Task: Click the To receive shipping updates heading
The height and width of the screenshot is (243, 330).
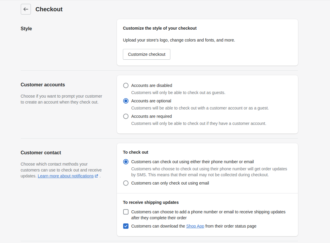Action: click(x=151, y=202)
